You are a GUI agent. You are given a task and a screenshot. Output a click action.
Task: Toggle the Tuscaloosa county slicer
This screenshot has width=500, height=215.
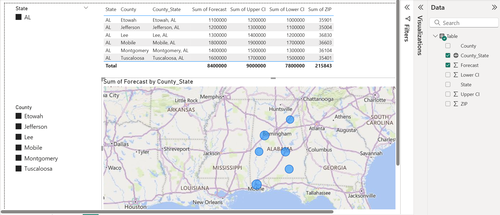tap(19, 169)
